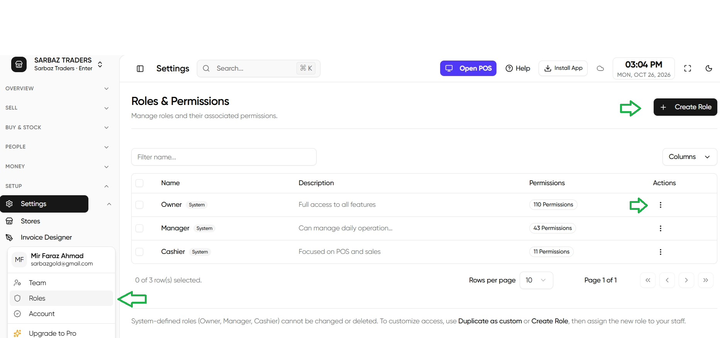Expand the BUY & STOCK section

(x=57, y=127)
